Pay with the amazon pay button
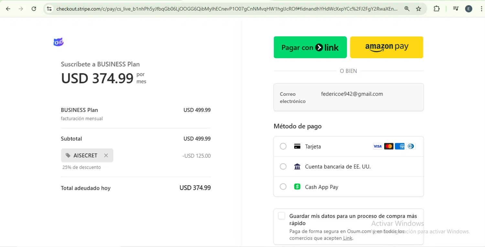The width and height of the screenshot is (485, 247). pos(387,48)
